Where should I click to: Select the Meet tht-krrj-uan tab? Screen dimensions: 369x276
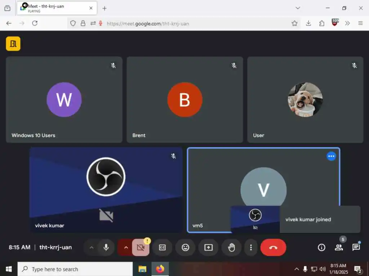(x=57, y=8)
